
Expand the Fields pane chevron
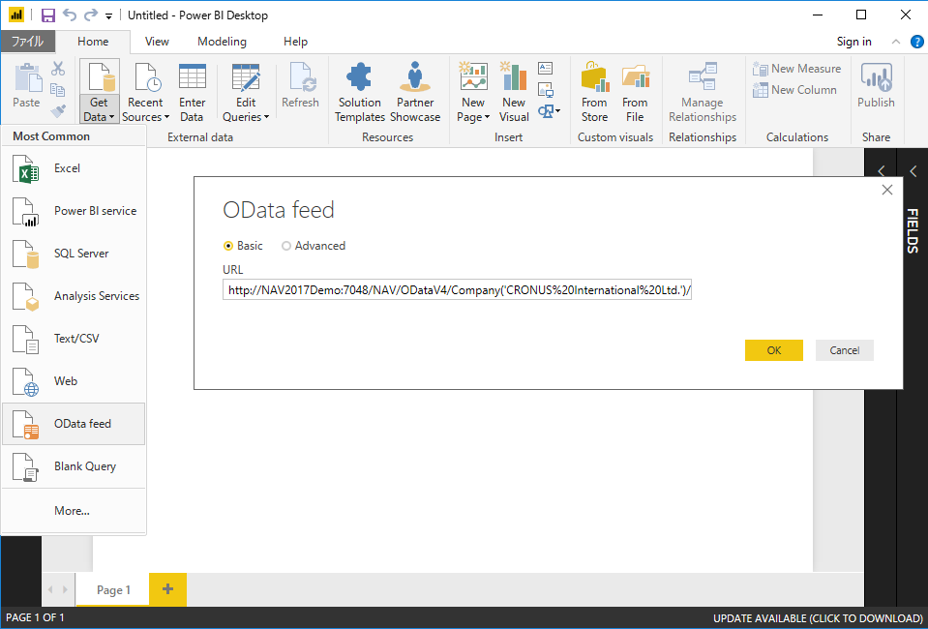point(913,171)
